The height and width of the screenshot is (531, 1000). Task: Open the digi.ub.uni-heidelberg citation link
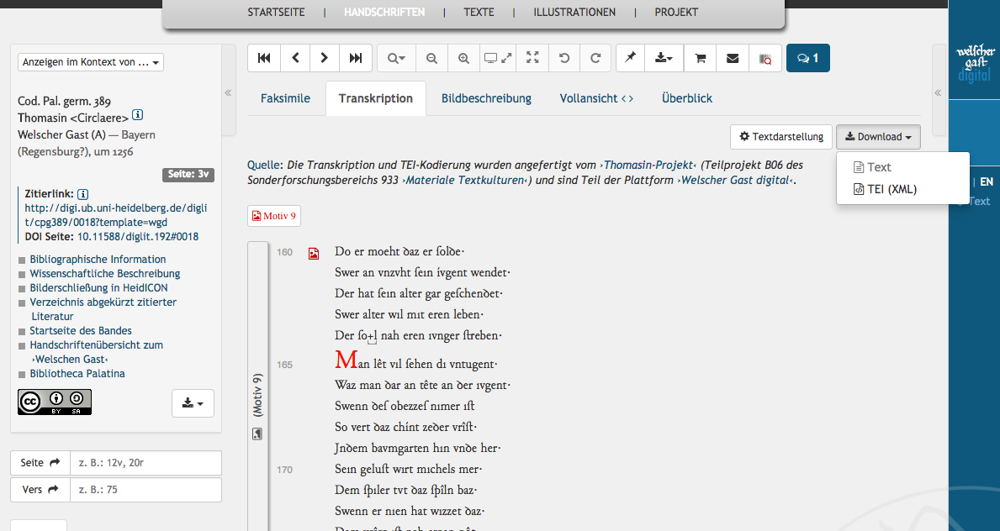pos(116,215)
